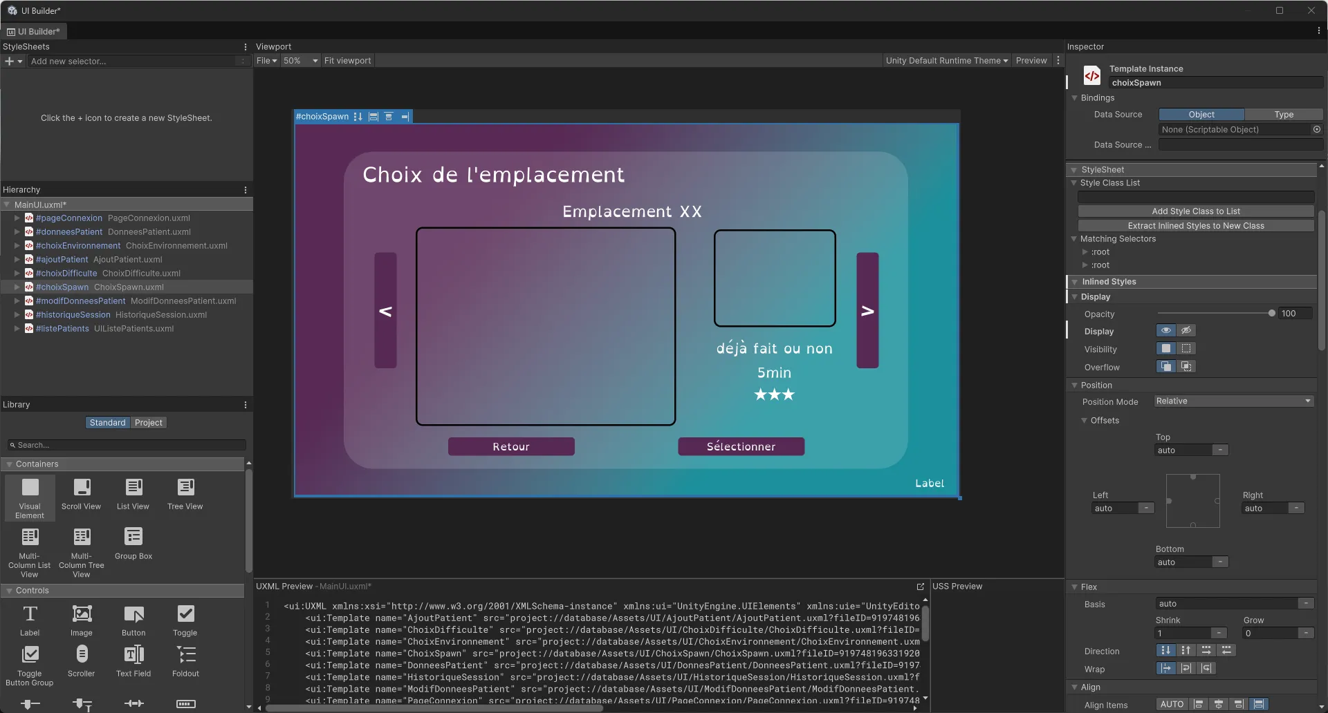Select the Tree View container icon

185,488
